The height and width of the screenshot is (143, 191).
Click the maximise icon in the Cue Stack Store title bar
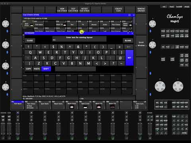click(x=129, y=15)
